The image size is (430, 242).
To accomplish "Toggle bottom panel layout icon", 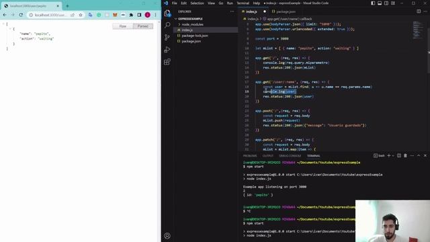I will tap(380, 3).
